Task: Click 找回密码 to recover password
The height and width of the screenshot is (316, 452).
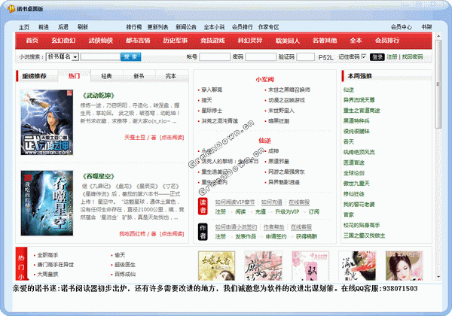Action: coord(413,56)
